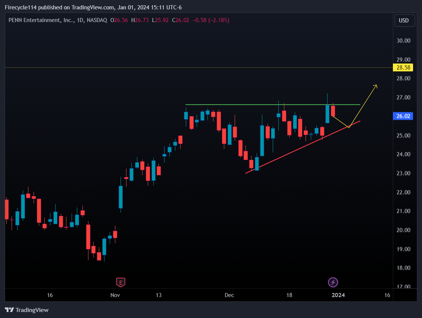Screen dimensions: 422x318
Task: Click the 13 date label on time axis
Action: 159,295
